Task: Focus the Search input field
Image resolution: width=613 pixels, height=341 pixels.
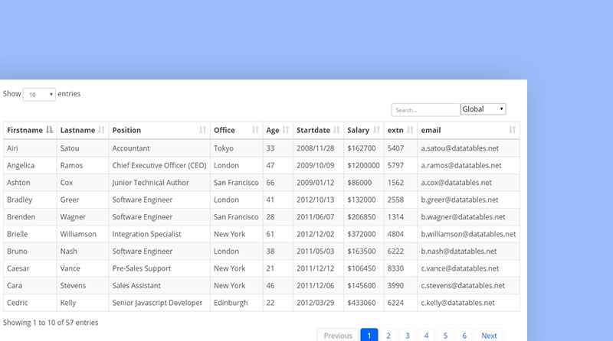Action: (x=426, y=110)
